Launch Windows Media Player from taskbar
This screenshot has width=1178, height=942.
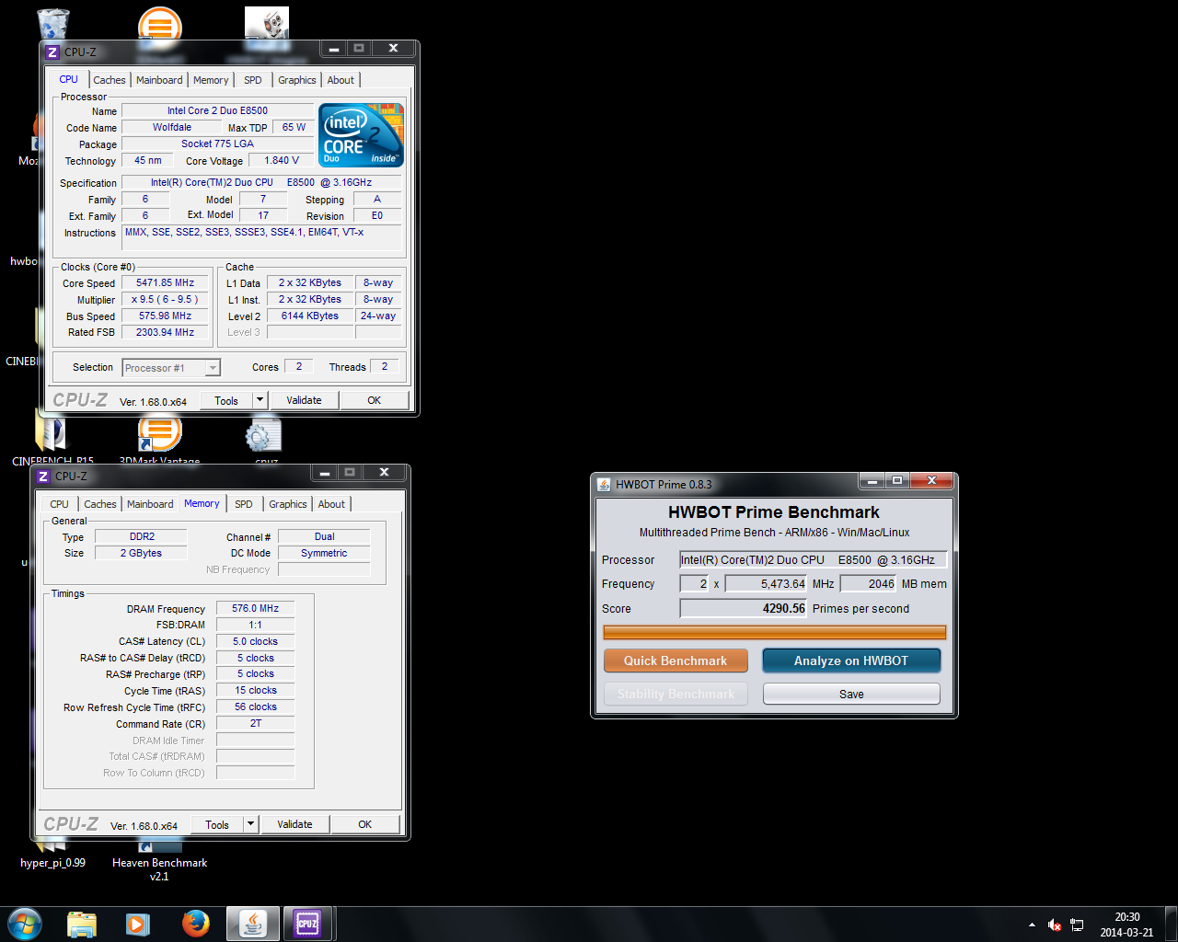pos(138,924)
